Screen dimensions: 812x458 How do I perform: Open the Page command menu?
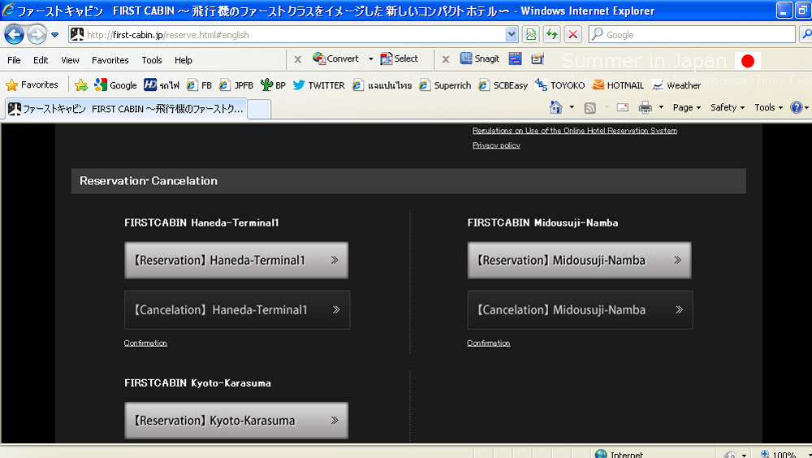coord(687,107)
